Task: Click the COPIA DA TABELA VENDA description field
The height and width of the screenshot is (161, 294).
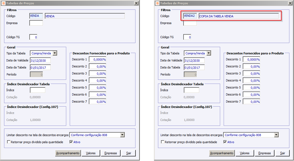Action: 239,16
